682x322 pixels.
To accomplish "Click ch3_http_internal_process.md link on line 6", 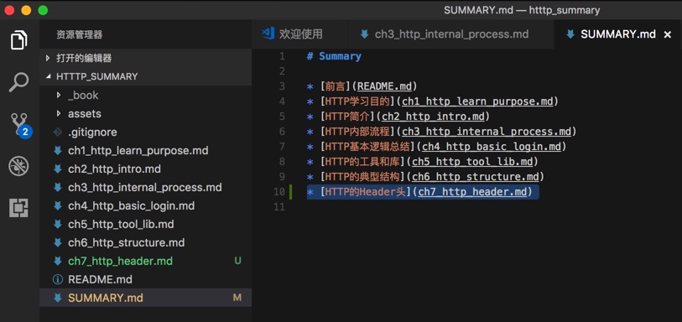I will click(x=487, y=132).
